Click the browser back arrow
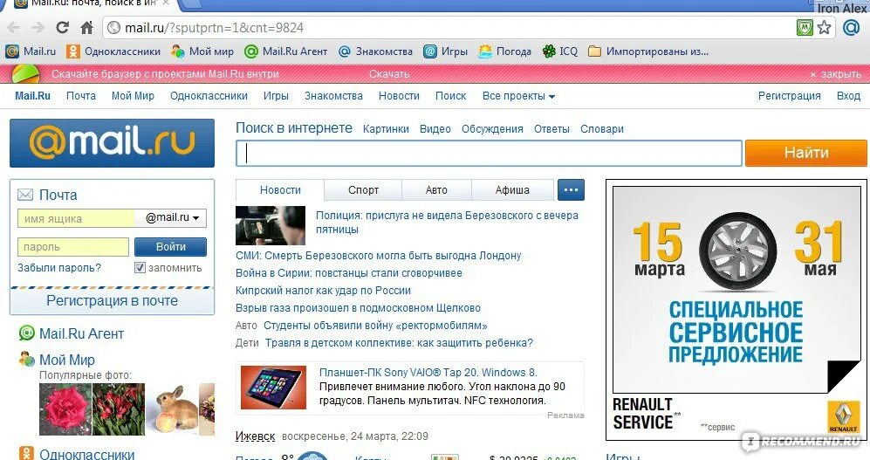Image resolution: width=870 pixels, height=460 pixels. tap(13, 28)
